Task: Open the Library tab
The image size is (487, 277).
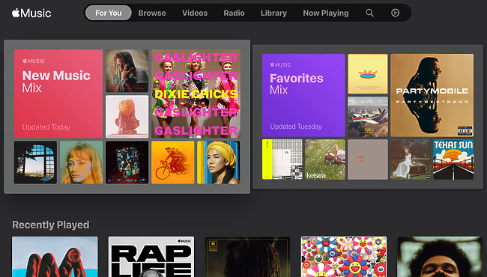Action: pyautogui.click(x=273, y=13)
